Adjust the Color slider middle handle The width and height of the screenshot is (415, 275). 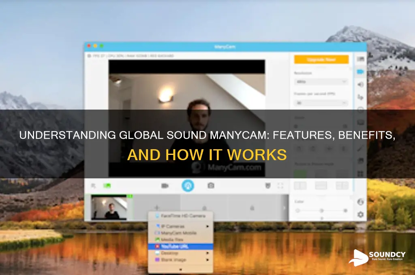[321, 211]
